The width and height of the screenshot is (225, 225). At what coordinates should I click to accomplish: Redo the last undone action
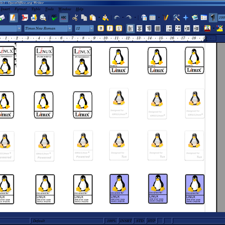click(129, 18)
